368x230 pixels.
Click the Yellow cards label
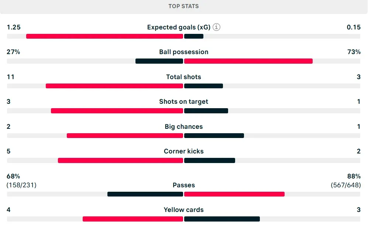click(x=184, y=210)
